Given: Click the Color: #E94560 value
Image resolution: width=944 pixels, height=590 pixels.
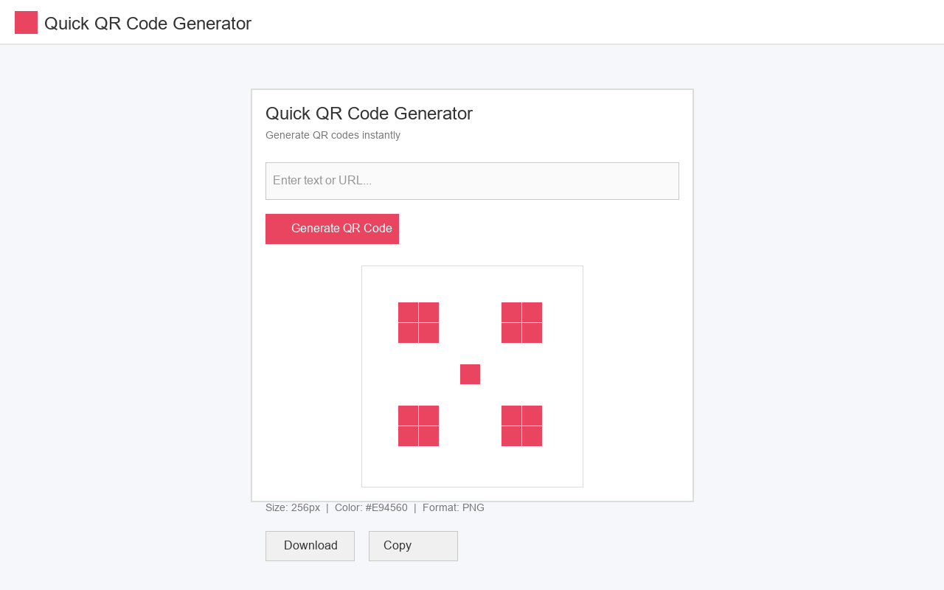Looking at the screenshot, I should (x=371, y=507).
